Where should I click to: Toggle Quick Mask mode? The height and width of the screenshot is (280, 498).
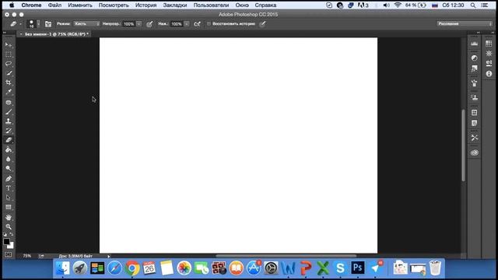[x=9, y=254]
